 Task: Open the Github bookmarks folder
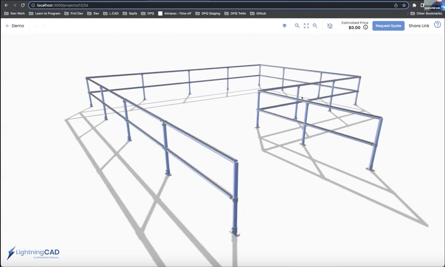coord(258,13)
